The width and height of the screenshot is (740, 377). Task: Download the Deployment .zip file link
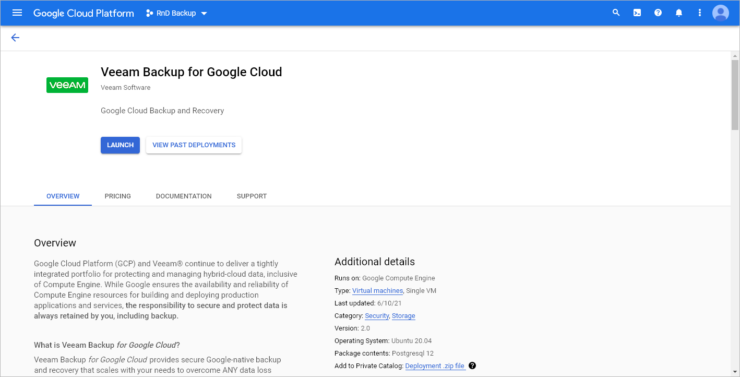coord(435,366)
